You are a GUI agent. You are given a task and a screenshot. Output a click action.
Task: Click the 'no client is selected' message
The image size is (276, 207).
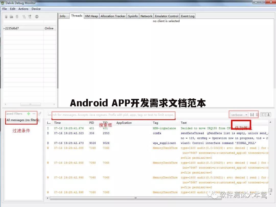166,21
